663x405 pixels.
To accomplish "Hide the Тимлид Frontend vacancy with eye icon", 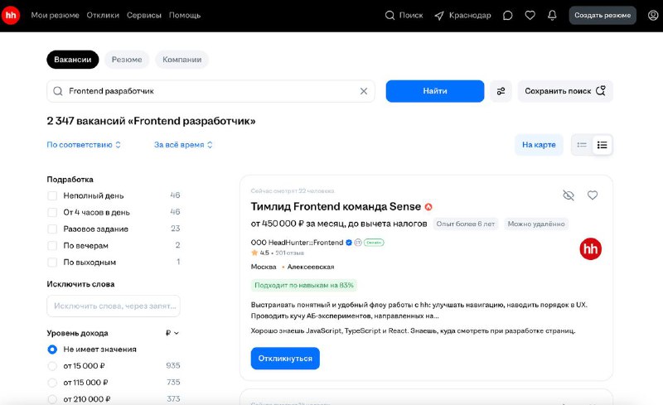I will point(569,195).
